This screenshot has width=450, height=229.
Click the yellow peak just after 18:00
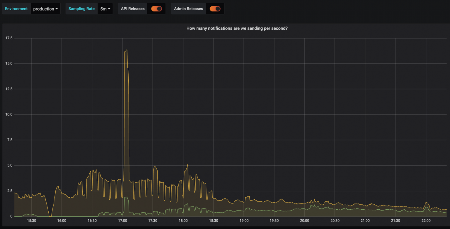click(187, 164)
